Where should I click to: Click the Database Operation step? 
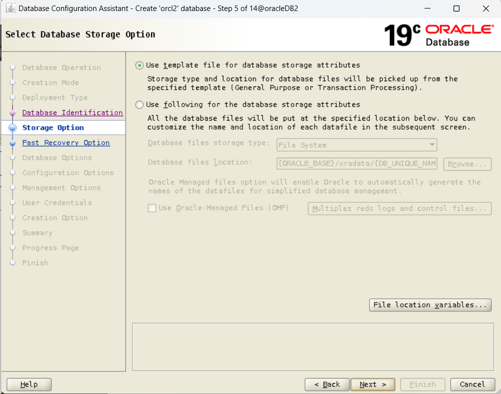click(x=61, y=68)
